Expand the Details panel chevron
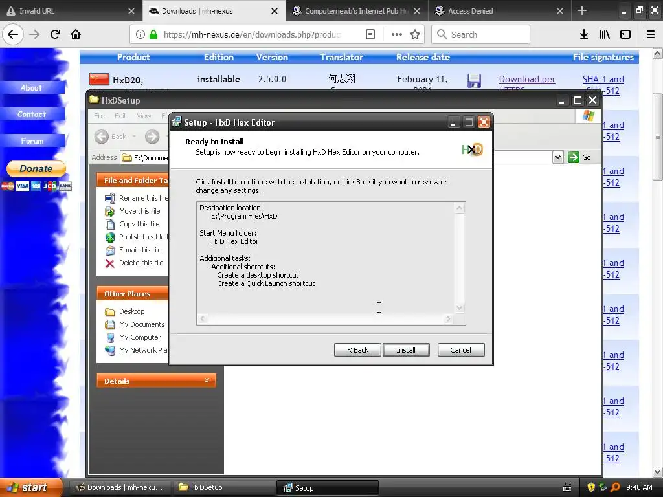Image resolution: width=663 pixels, height=497 pixels. [207, 381]
